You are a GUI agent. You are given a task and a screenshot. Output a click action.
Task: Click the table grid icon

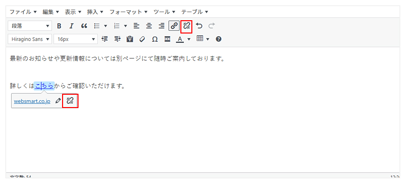point(199,39)
